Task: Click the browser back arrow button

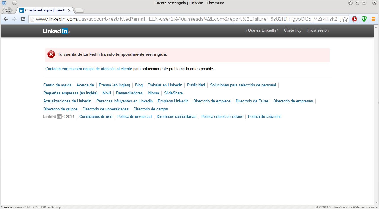Action: [6, 19]
